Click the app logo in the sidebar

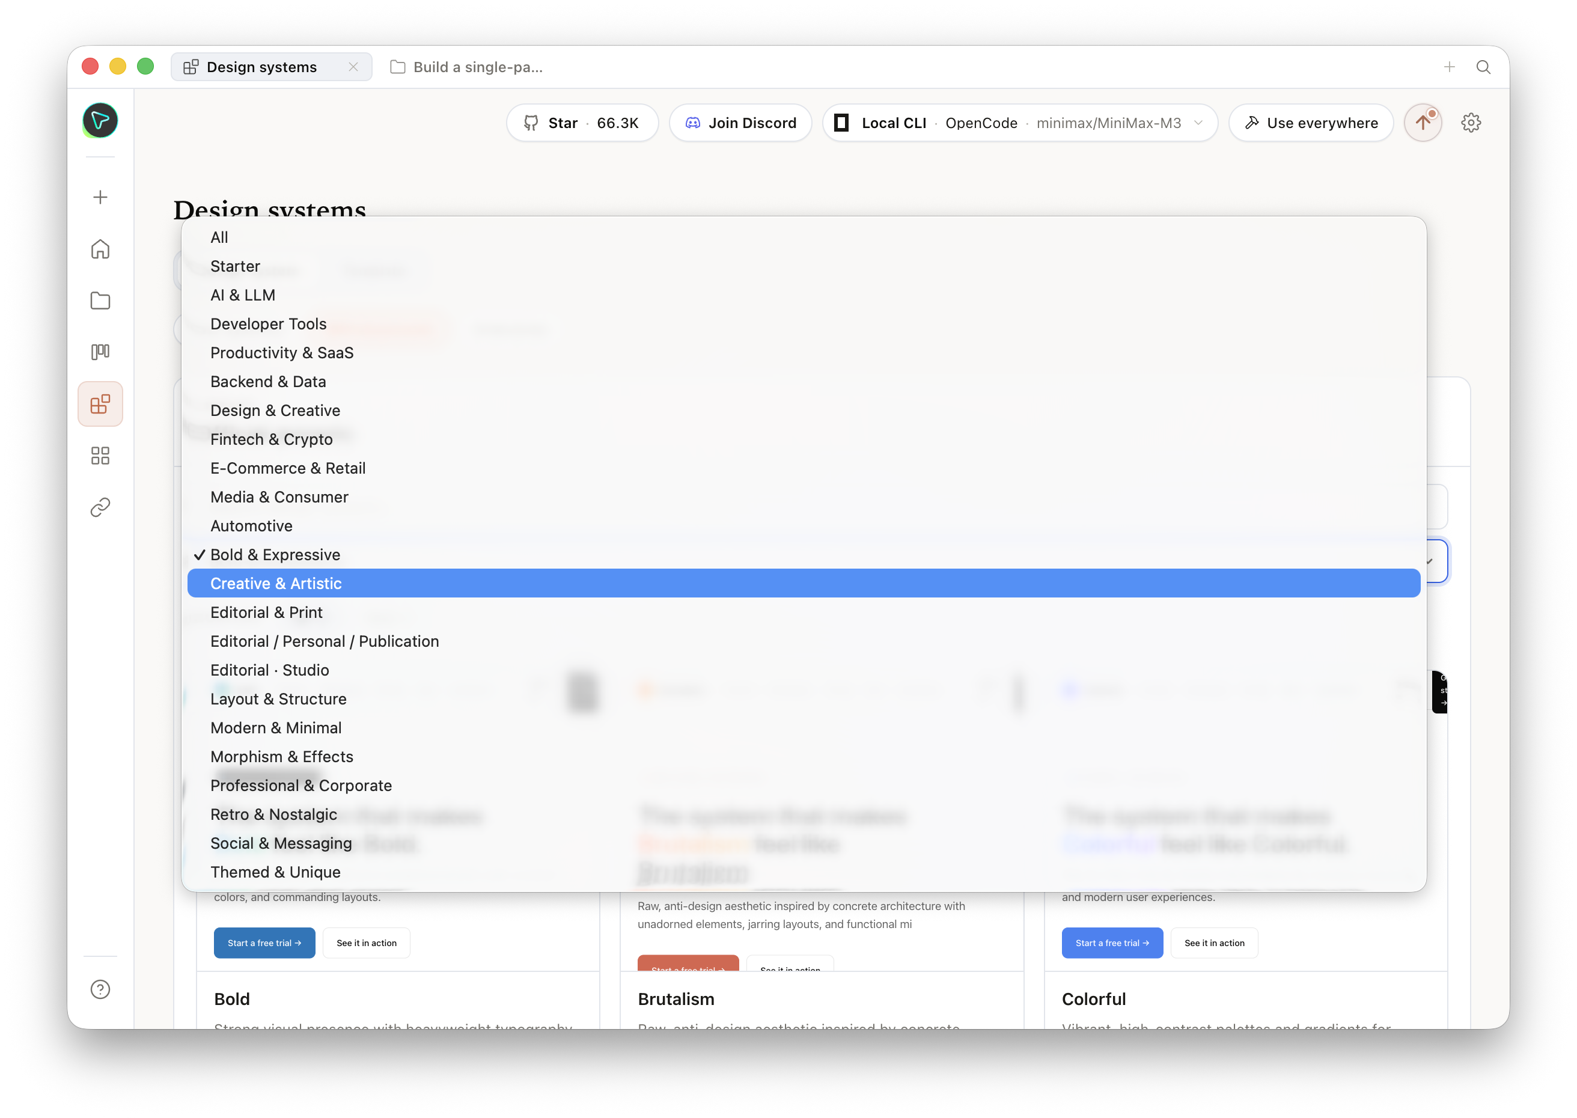(100, 120)
